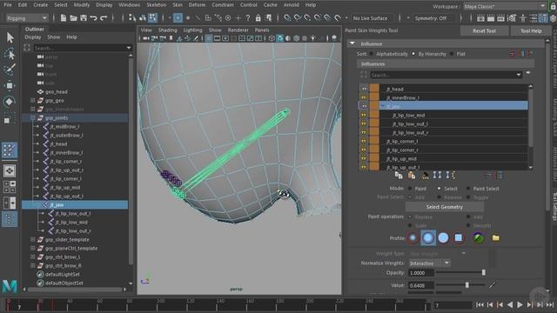
Task: Select By Hierarchy sort option
Action: [x=413, y=54]
